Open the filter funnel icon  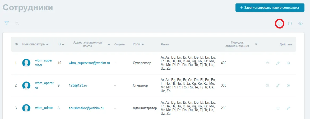(x=7, y=23)
